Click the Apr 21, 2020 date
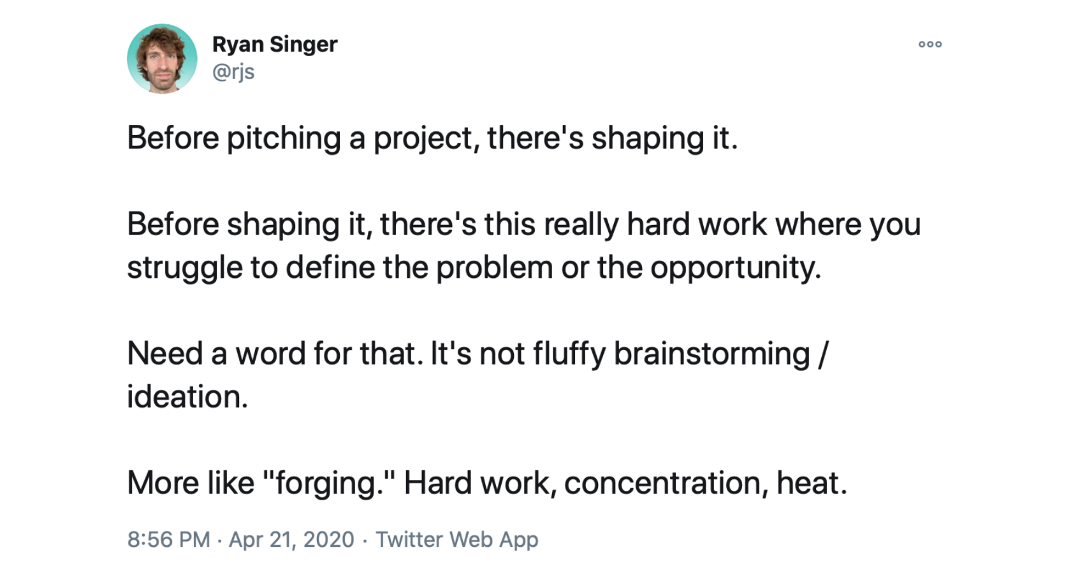 (291, 539)
